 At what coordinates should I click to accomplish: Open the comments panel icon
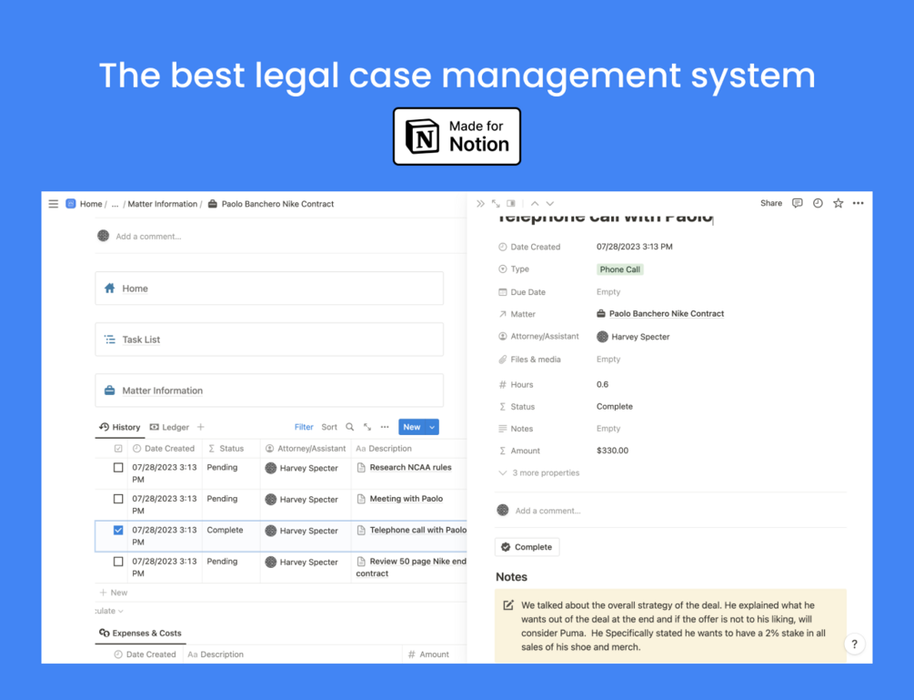[x=797, y=203]
